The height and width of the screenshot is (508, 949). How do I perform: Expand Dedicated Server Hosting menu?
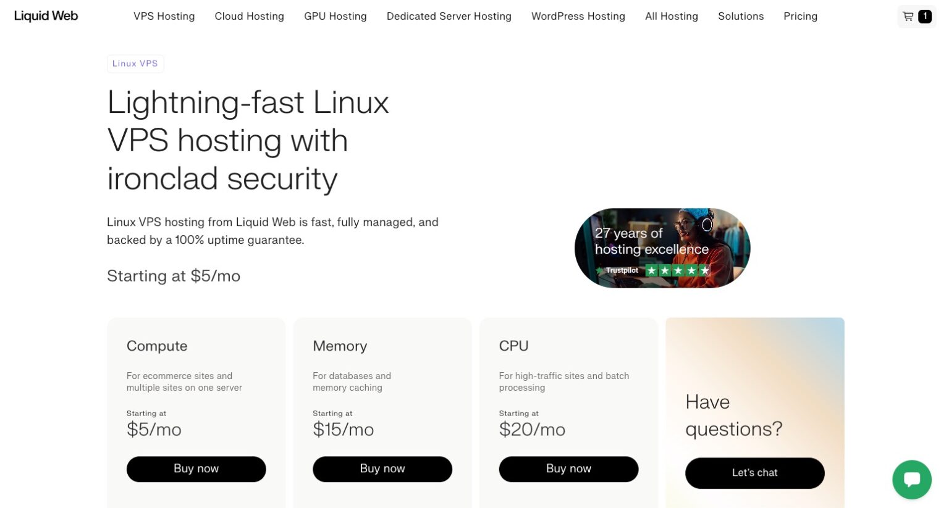click(x=449, y=17)
